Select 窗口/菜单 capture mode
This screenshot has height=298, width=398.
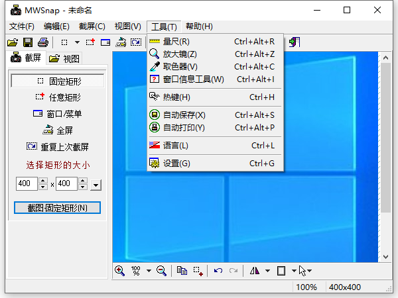click(58, 114)
